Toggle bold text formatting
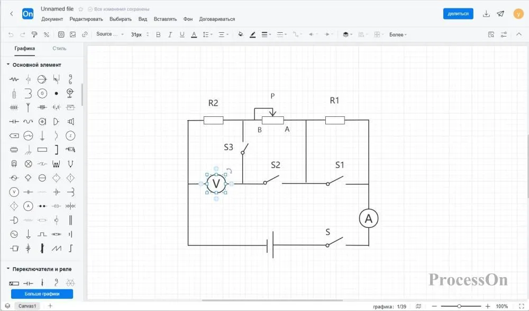Screen dimensions: 529x311 158,34
